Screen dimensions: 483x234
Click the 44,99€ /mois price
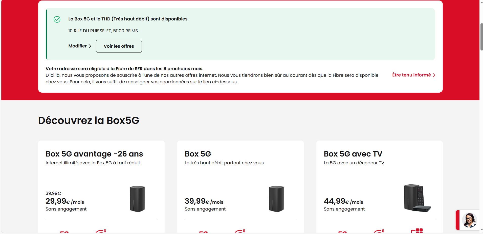343,201
